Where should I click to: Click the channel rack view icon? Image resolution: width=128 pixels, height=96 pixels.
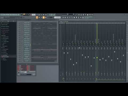[x=41, y=18]
